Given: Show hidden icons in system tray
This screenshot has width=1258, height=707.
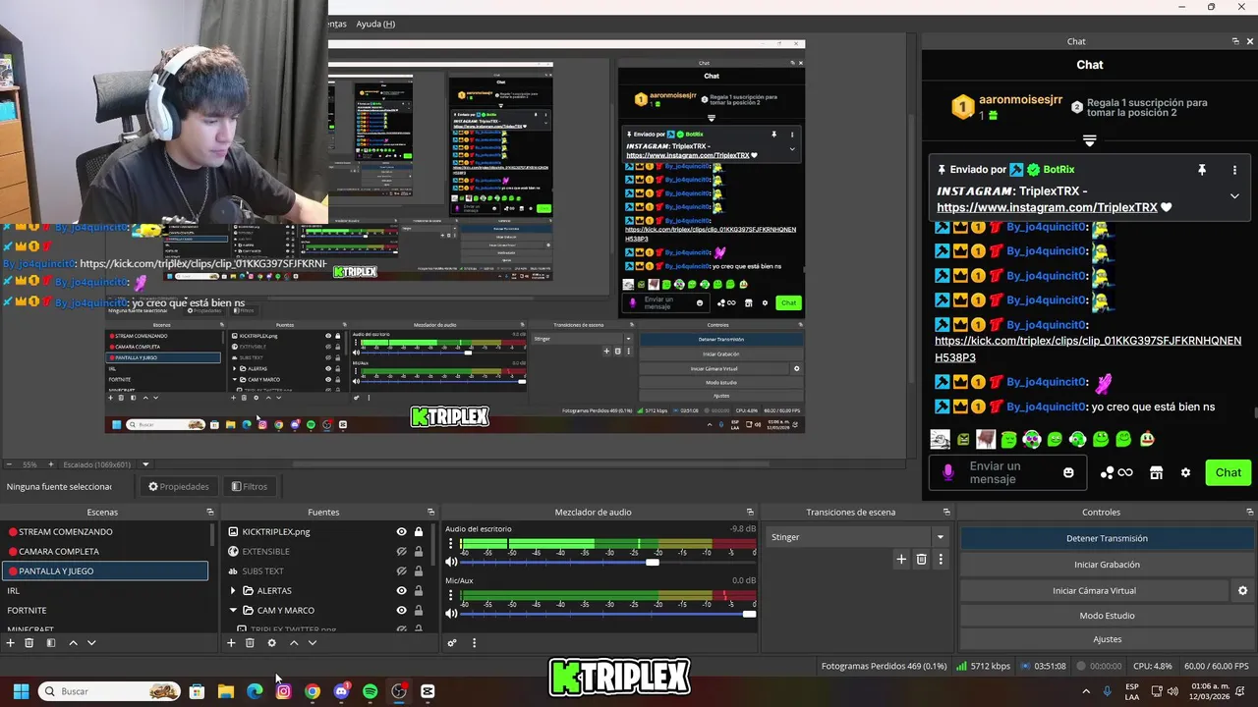Looking at the screenshot, I should pos(1086,691).
